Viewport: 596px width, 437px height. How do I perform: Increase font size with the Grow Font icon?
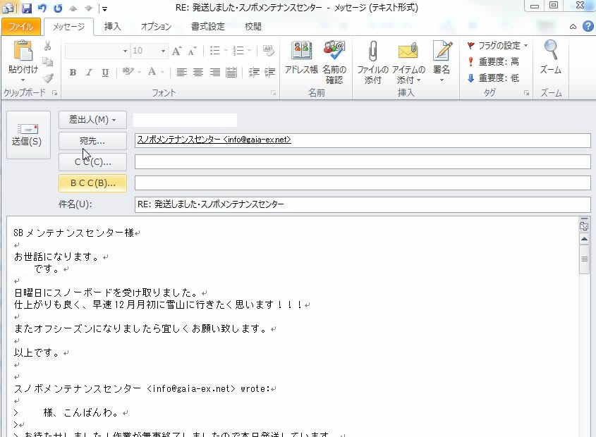click(176, 51)
